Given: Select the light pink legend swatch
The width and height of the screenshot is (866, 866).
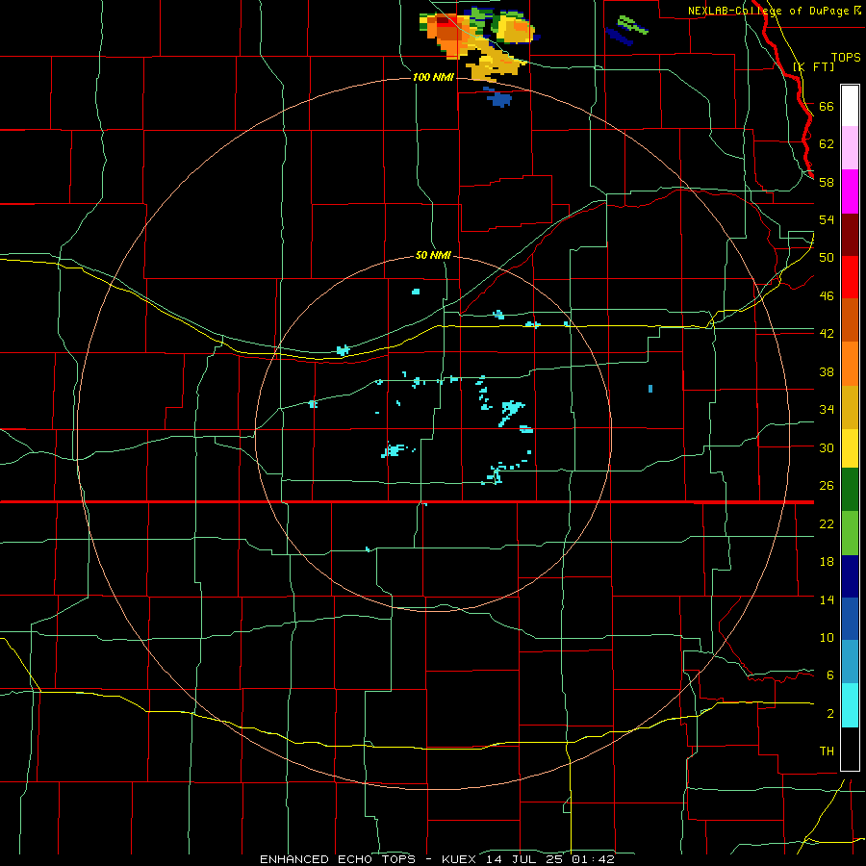Looking at the screenshot, I should [850, 148].
